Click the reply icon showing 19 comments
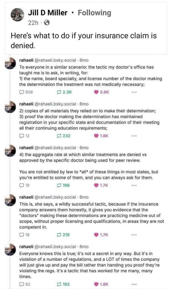 22,185
